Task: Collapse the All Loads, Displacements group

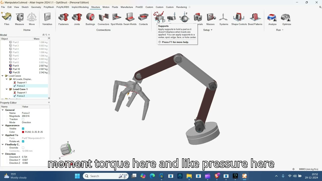Action: click(x=7, y=79)
